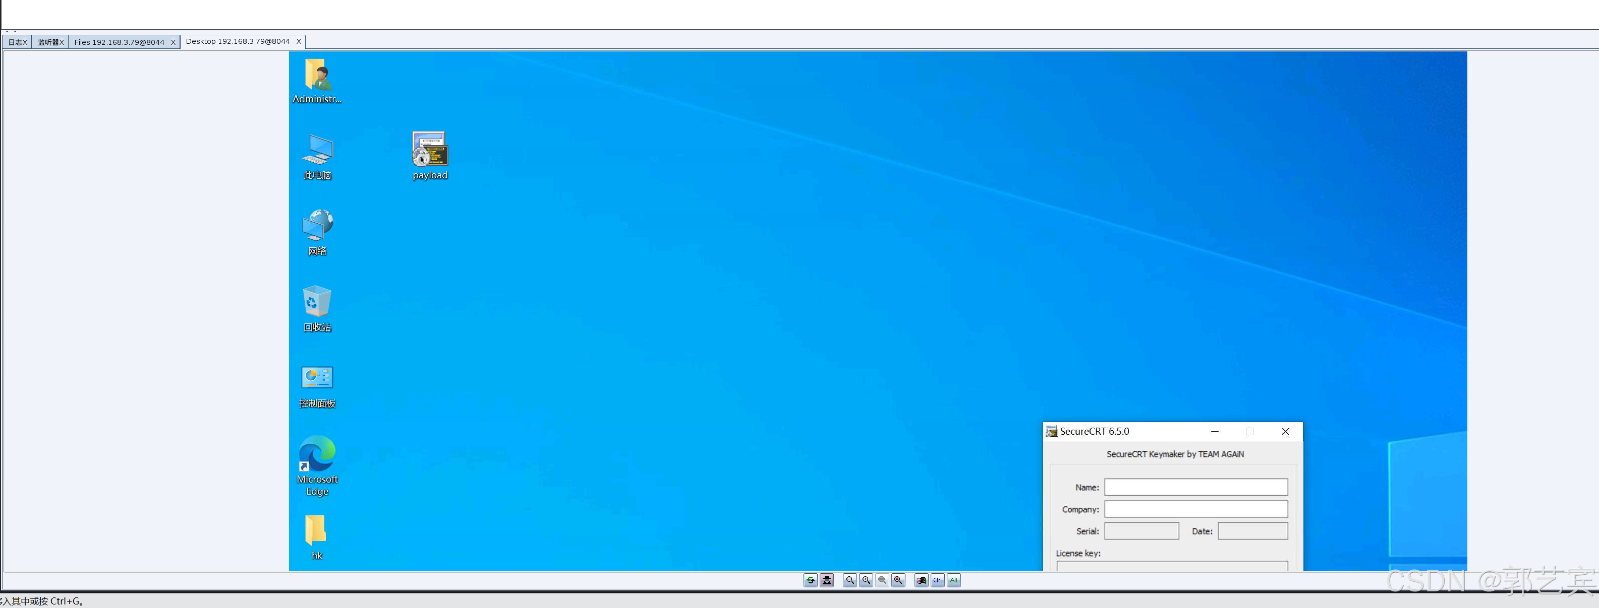This screenshot has height=608, width=1599.
Task: Select the 此电脑 desktop icon
Action: pyautogui.click(x=317, y=157)
